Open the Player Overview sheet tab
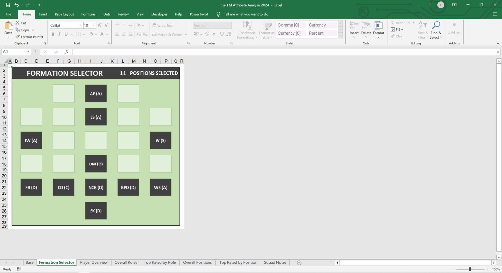This screenshot has width=502, height=273. (94, 262)
